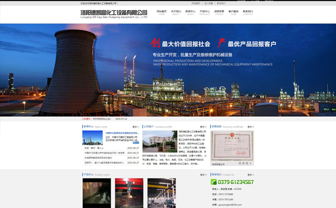Click 加入收藏 link in top bar

(208, 3)
